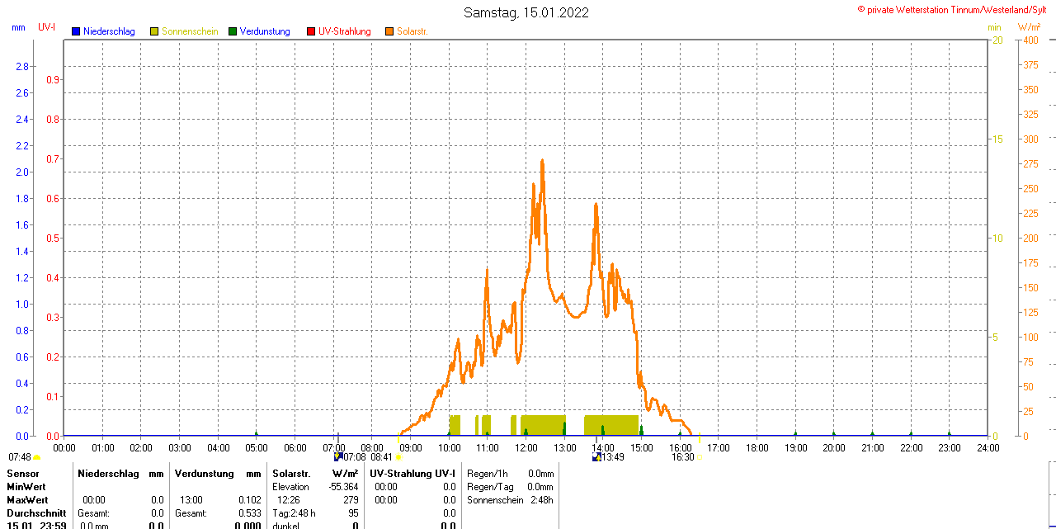This screenshot has width=1056, height=529.
Task: Click the private Wetterstation Tinnum copyright text
Action: [955, 9]
